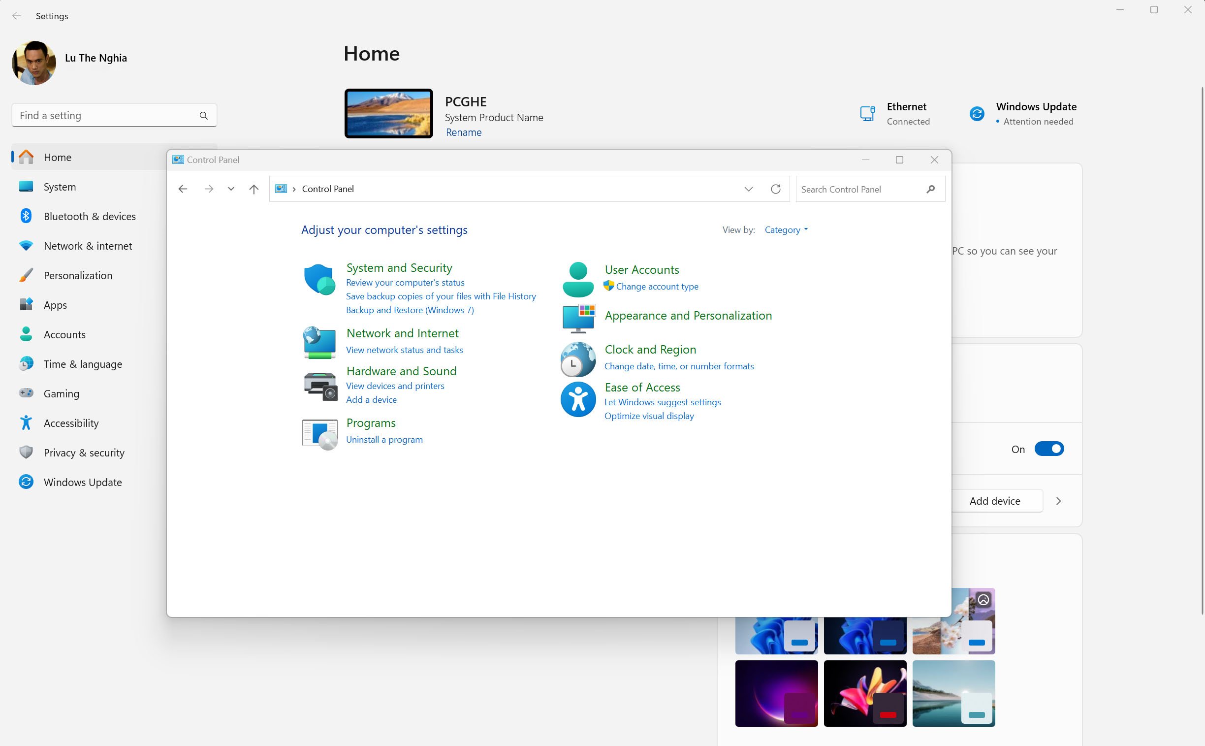The image size is (1205, 746).
Task: Click the System and Security shield icon
Action: [x=319, y=280]
